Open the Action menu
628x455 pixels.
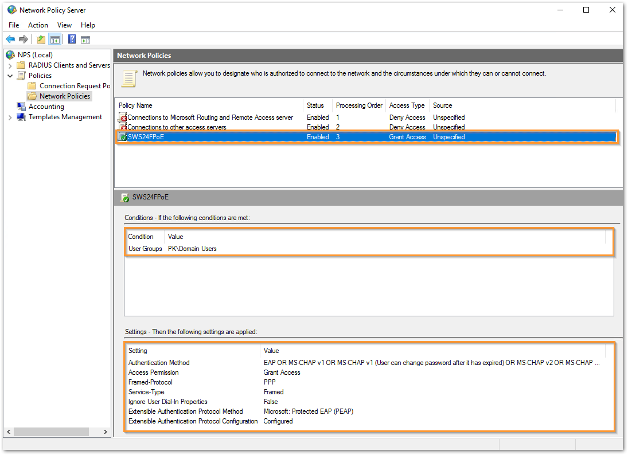[38, 25]
